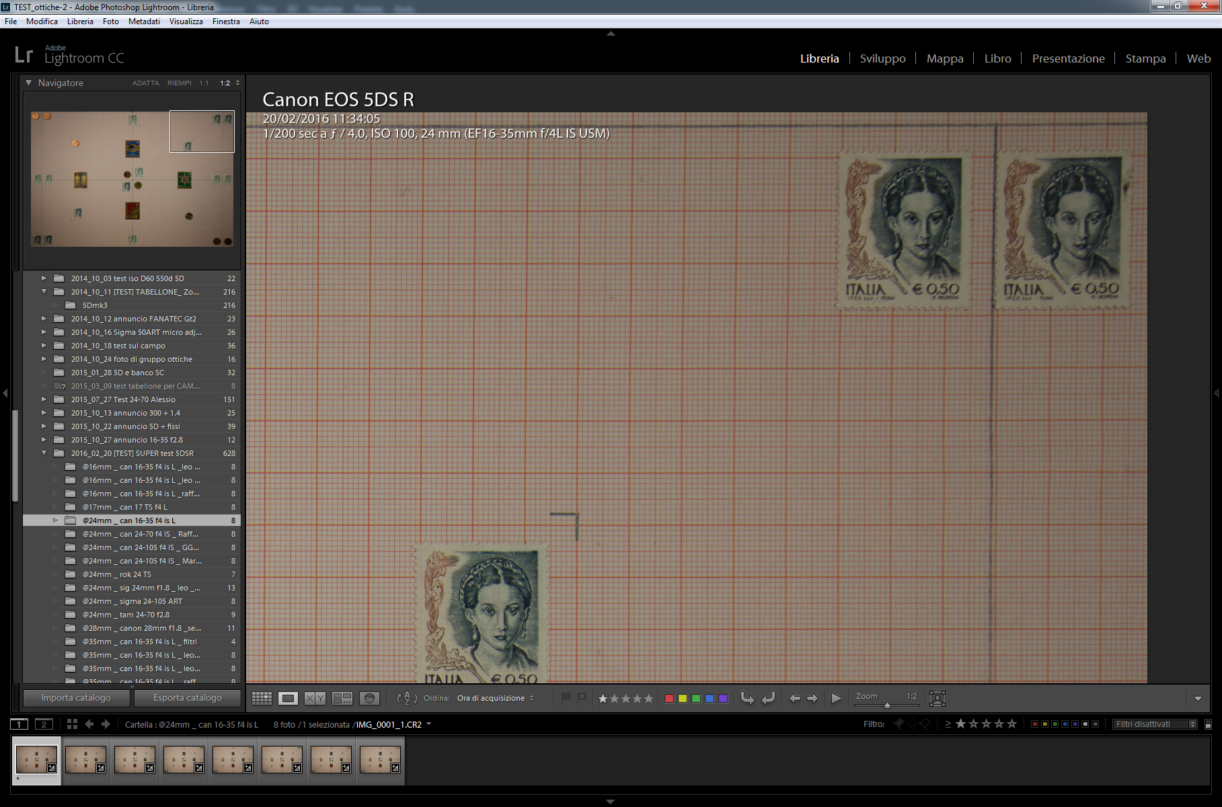The width and height of the screenshot is (1222, 807).
Task: Apply purple color label
Action: tap(723, 698)
